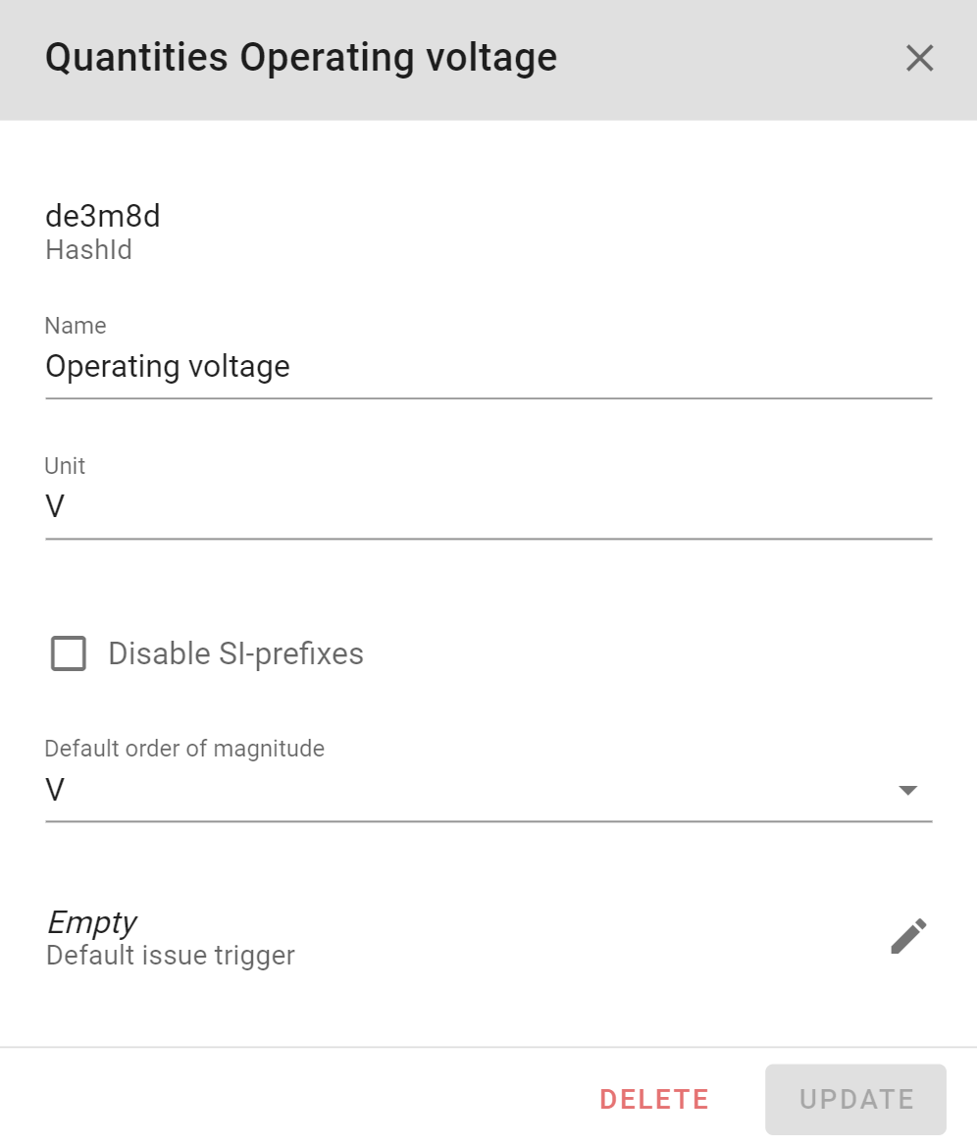Click the pencil icon to edit issue trigger
The image size is (977, 1146).
click(908, 936)
